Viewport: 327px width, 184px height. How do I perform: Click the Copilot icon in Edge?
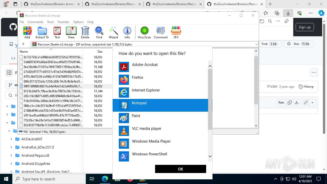coord(321,13)
